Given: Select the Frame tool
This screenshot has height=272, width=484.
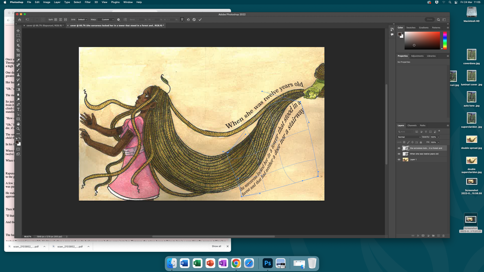Looking at the screenshot, I should pyautogui.click(x=18, y=55).
